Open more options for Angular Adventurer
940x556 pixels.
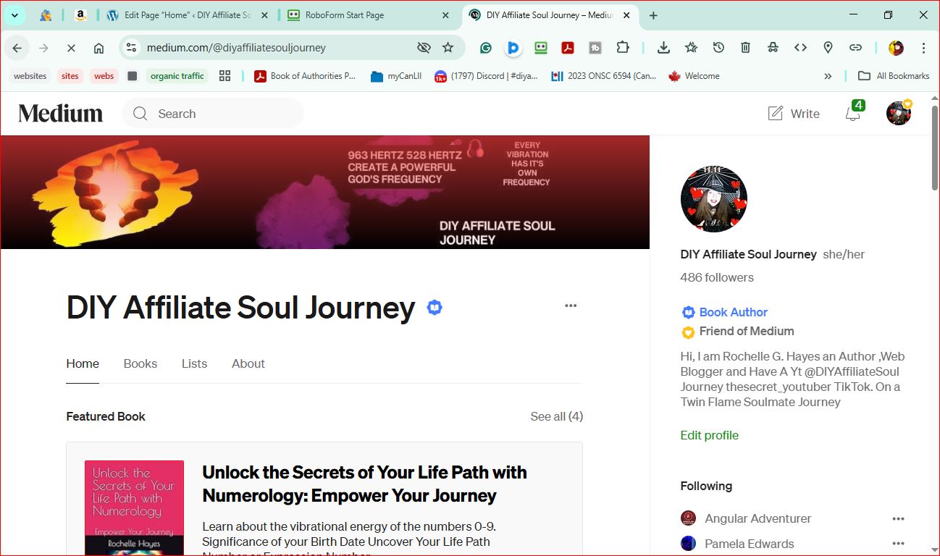[899, 518]
